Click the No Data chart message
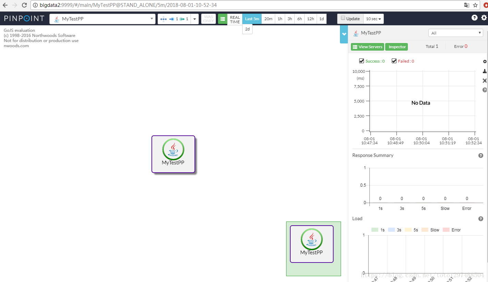This screenshot has width=488, height=282. pos(421,103)
